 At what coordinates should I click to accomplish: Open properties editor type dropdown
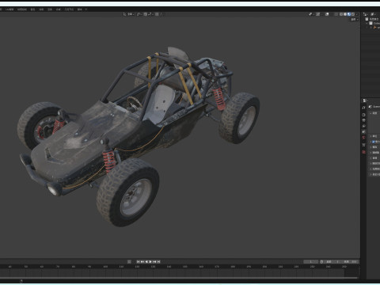tap(365, 101)
